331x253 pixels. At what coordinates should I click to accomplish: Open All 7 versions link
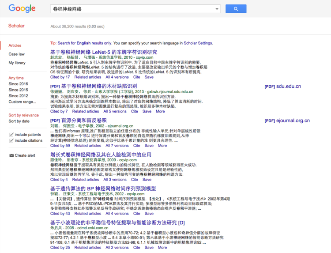[x=117, y=146]
